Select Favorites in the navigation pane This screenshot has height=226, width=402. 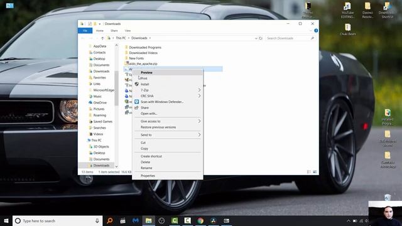(99, 77)
